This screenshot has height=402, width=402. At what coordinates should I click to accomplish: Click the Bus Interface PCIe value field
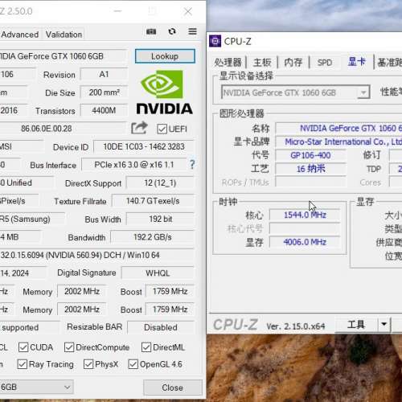134,165
